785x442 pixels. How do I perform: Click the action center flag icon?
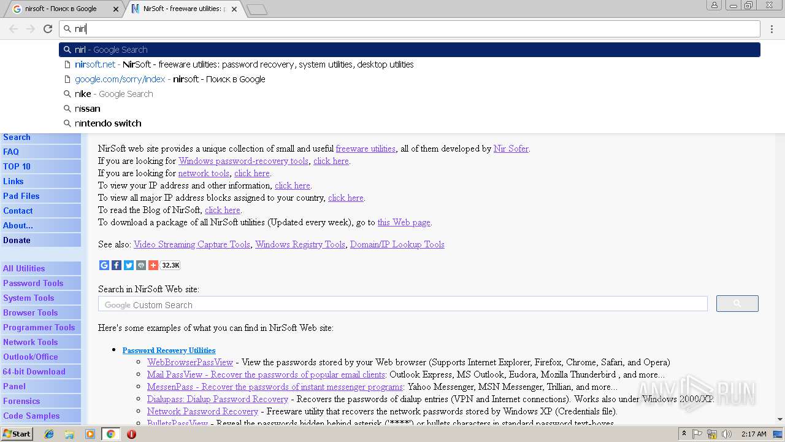tap(697, 434)
